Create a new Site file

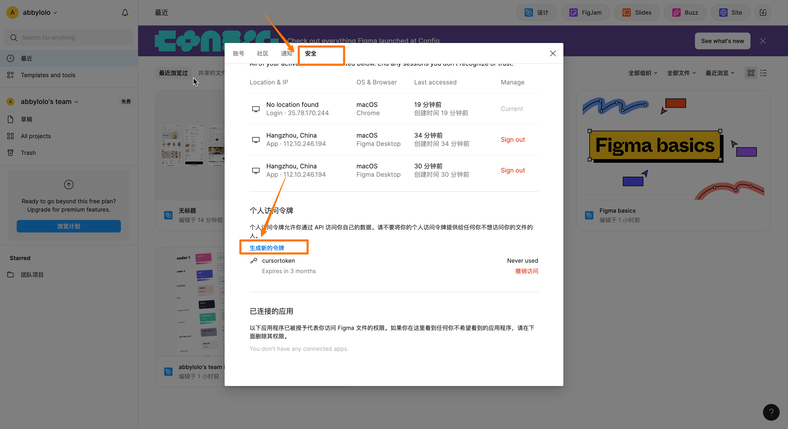click(x=730, y=13)
